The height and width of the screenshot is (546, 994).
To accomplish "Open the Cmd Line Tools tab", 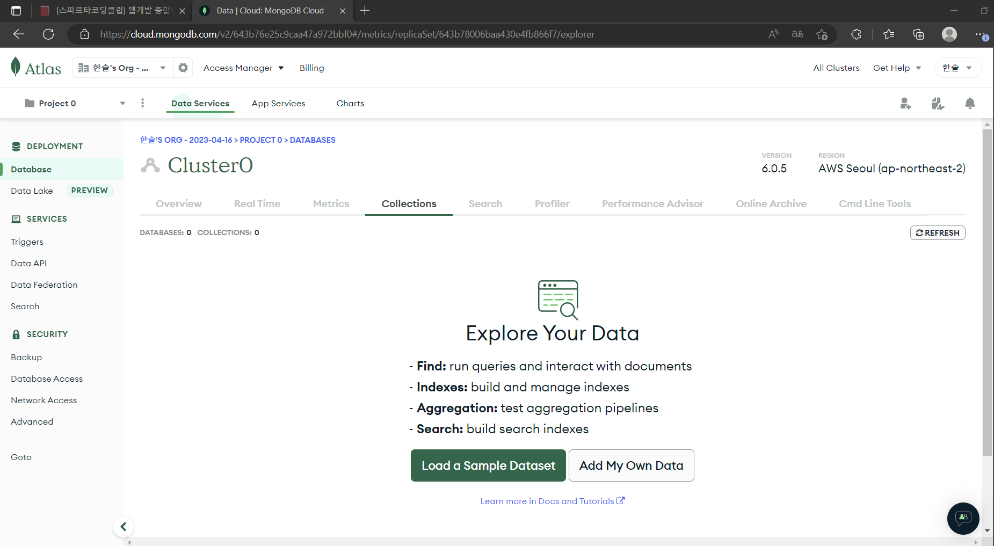I will (875, 203).
